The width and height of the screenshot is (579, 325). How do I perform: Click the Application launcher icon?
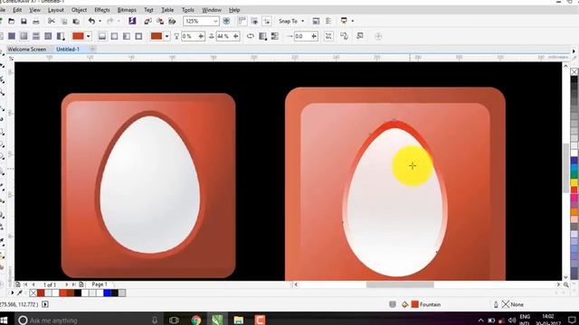click(x=344, y=21)
